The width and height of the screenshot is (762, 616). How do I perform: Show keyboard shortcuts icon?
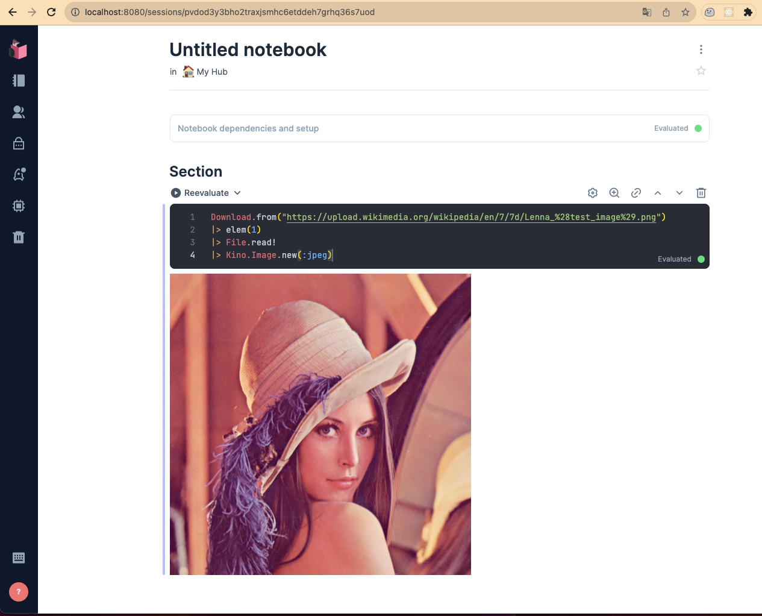(19, 558)
